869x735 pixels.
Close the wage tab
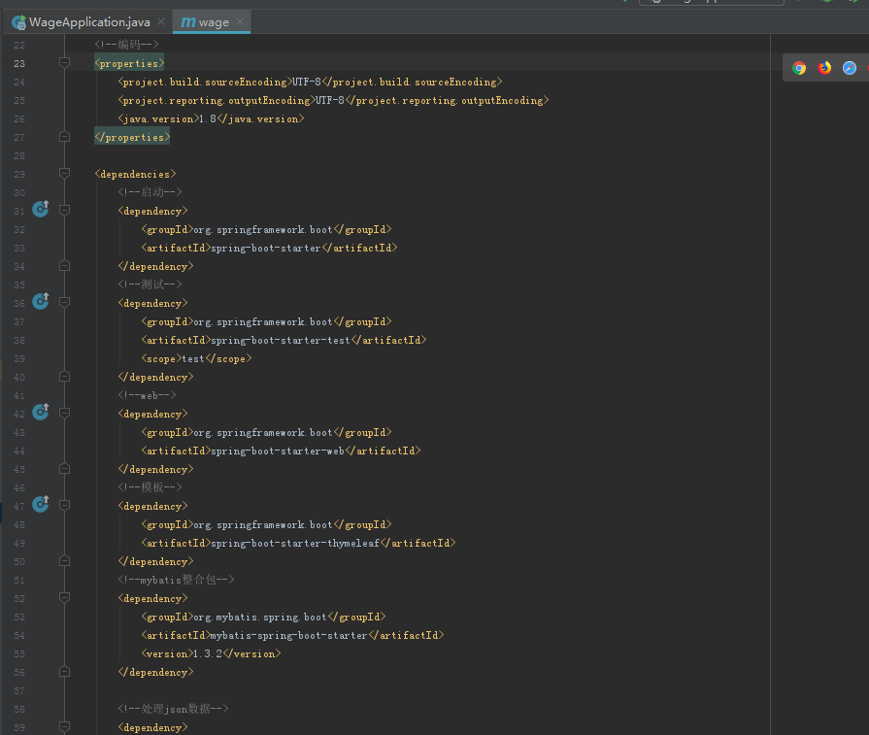coord(240,21)
